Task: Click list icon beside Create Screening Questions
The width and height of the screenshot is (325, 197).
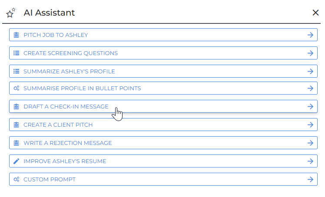Action: pos(17,53)
